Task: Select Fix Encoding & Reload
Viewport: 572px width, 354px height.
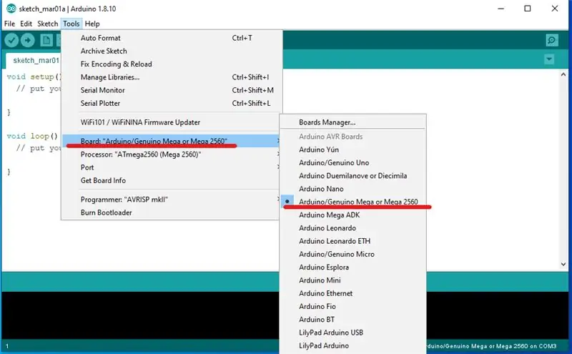Action: click(x=172, y=64)
